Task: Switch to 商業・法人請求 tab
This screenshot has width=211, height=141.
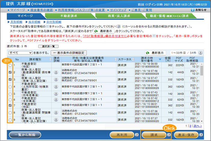Action: coord(119,16)
